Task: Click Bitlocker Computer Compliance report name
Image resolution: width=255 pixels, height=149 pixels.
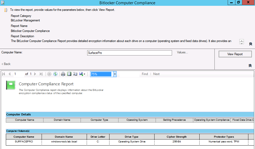Action: pos(30,31)
